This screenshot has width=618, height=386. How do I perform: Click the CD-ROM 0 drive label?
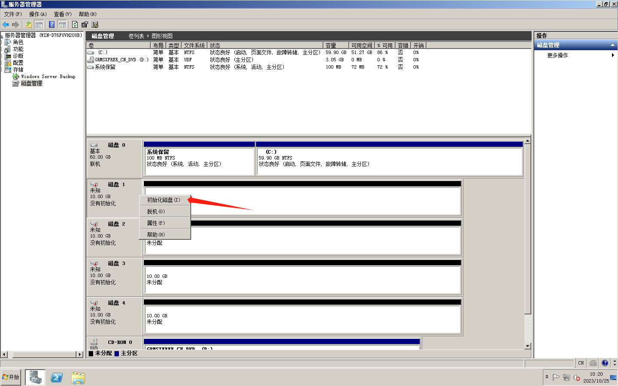point(120,342)
